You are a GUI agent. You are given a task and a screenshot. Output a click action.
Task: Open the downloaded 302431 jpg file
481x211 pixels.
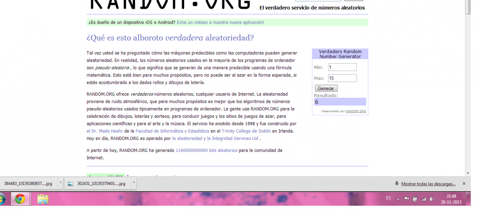(x=98, y=183)
